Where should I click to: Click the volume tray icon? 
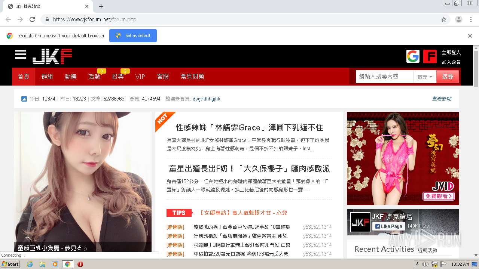coord(425,264)
